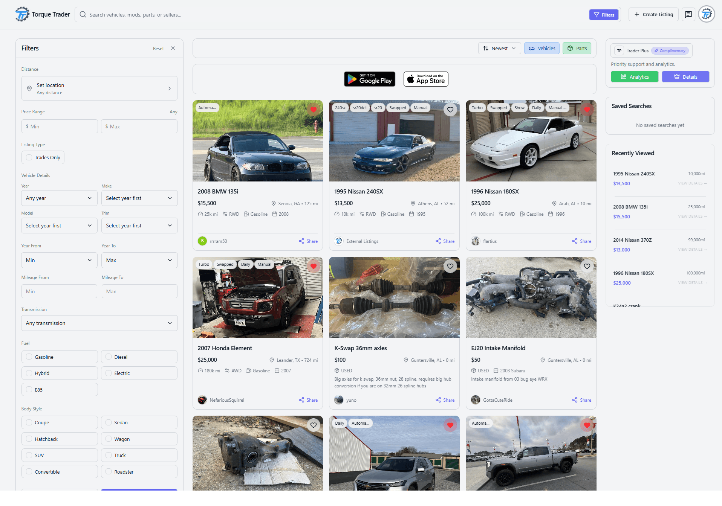The height and width of the screenshot is (506, 722).
Task: Click the Create Listing button
Action: pos(653,14)
